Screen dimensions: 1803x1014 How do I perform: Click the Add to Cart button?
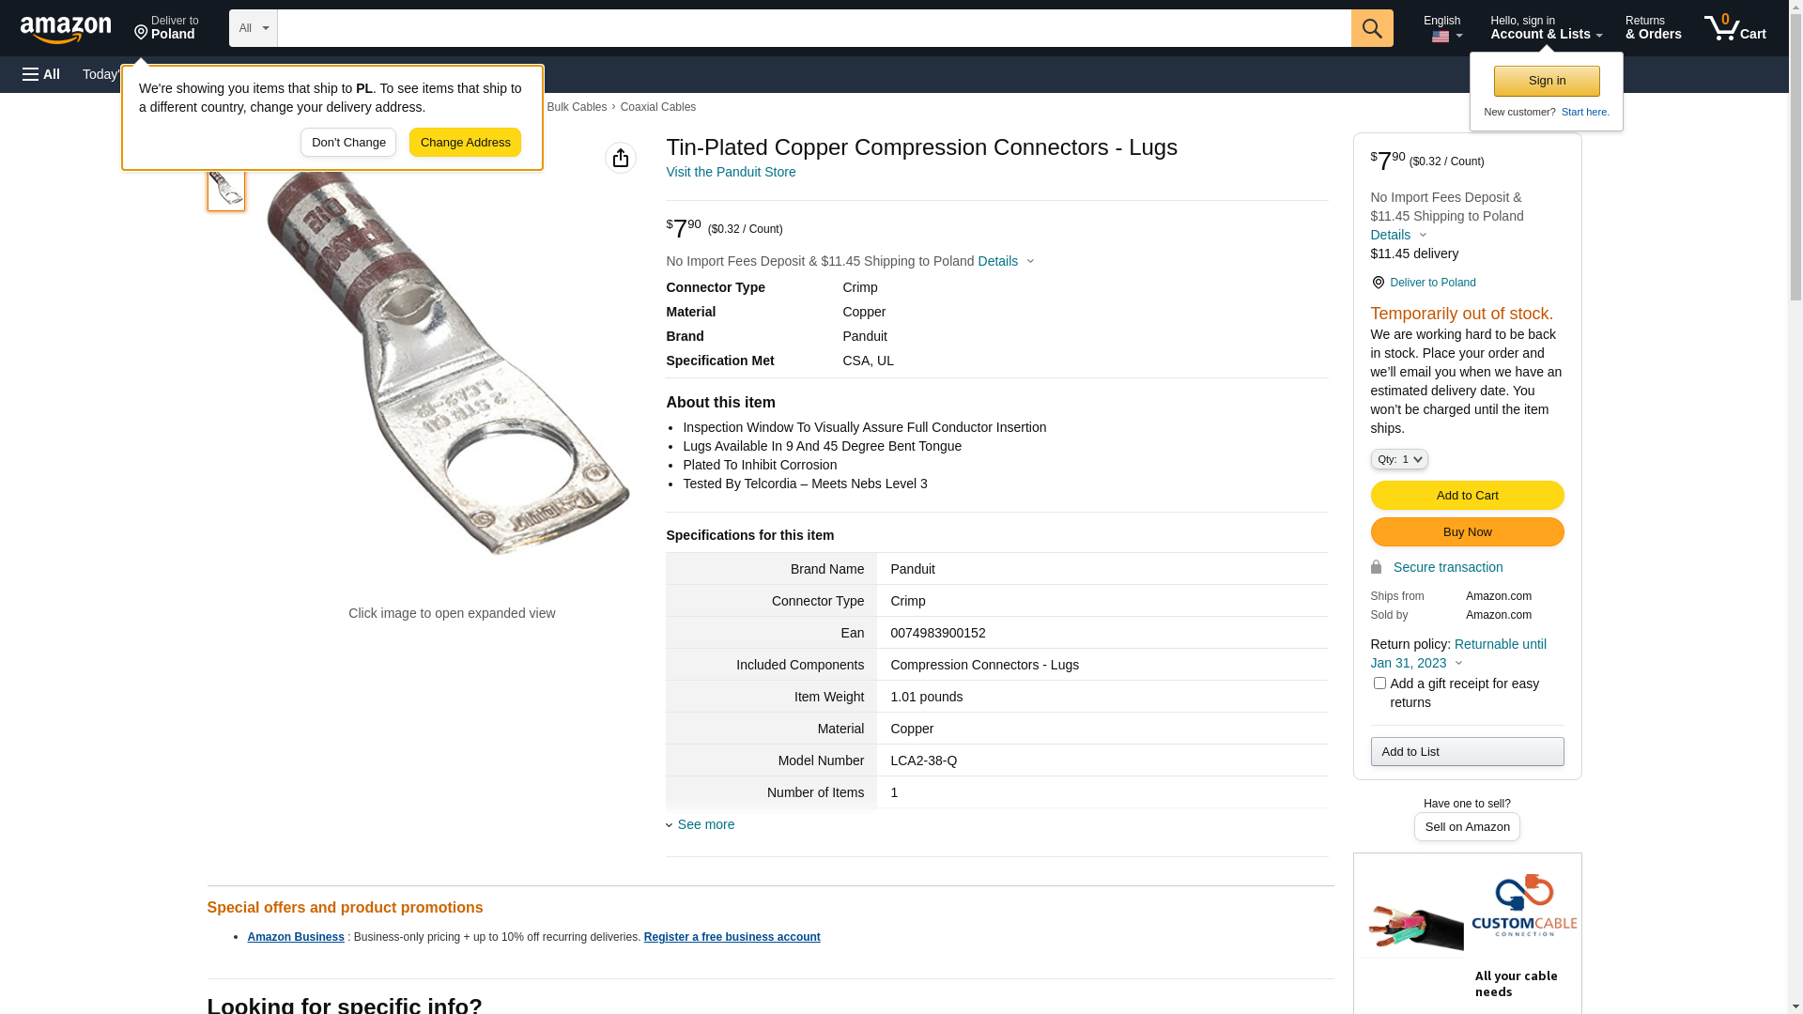click(1467, 496)
